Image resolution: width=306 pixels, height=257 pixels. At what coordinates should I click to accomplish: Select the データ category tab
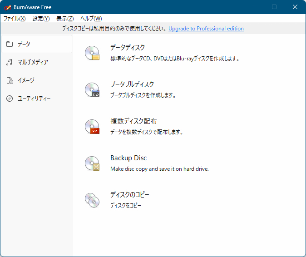click(37, 44)
